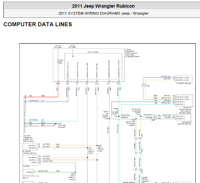This screenshot has height=183, width=200.
Task: Click 'CAN BUS (-) YAW' in Dynamics Sensor box
Action: coord(182,80)
